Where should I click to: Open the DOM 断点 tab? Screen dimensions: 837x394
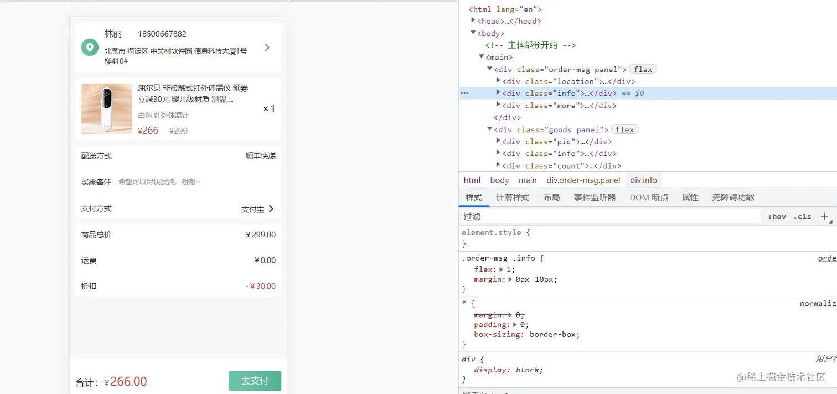point(649,197)
